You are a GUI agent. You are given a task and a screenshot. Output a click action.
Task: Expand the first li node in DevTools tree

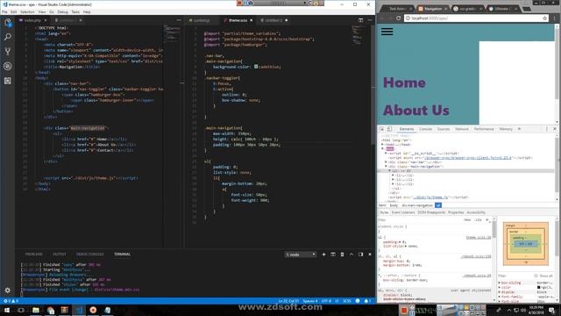click(394, 176)
